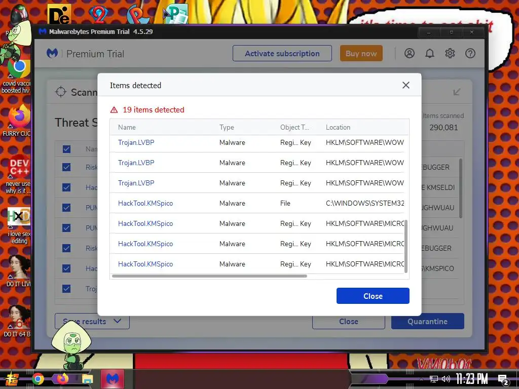Click the vertical scrollbar in detected items
519x389 pixels.
coord(406,246)
